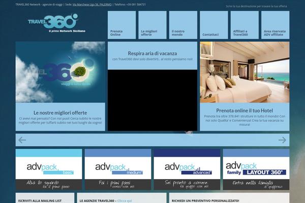305x203 pixels.
Task: Open the island 360 promo image
Action: pos(60,72)
